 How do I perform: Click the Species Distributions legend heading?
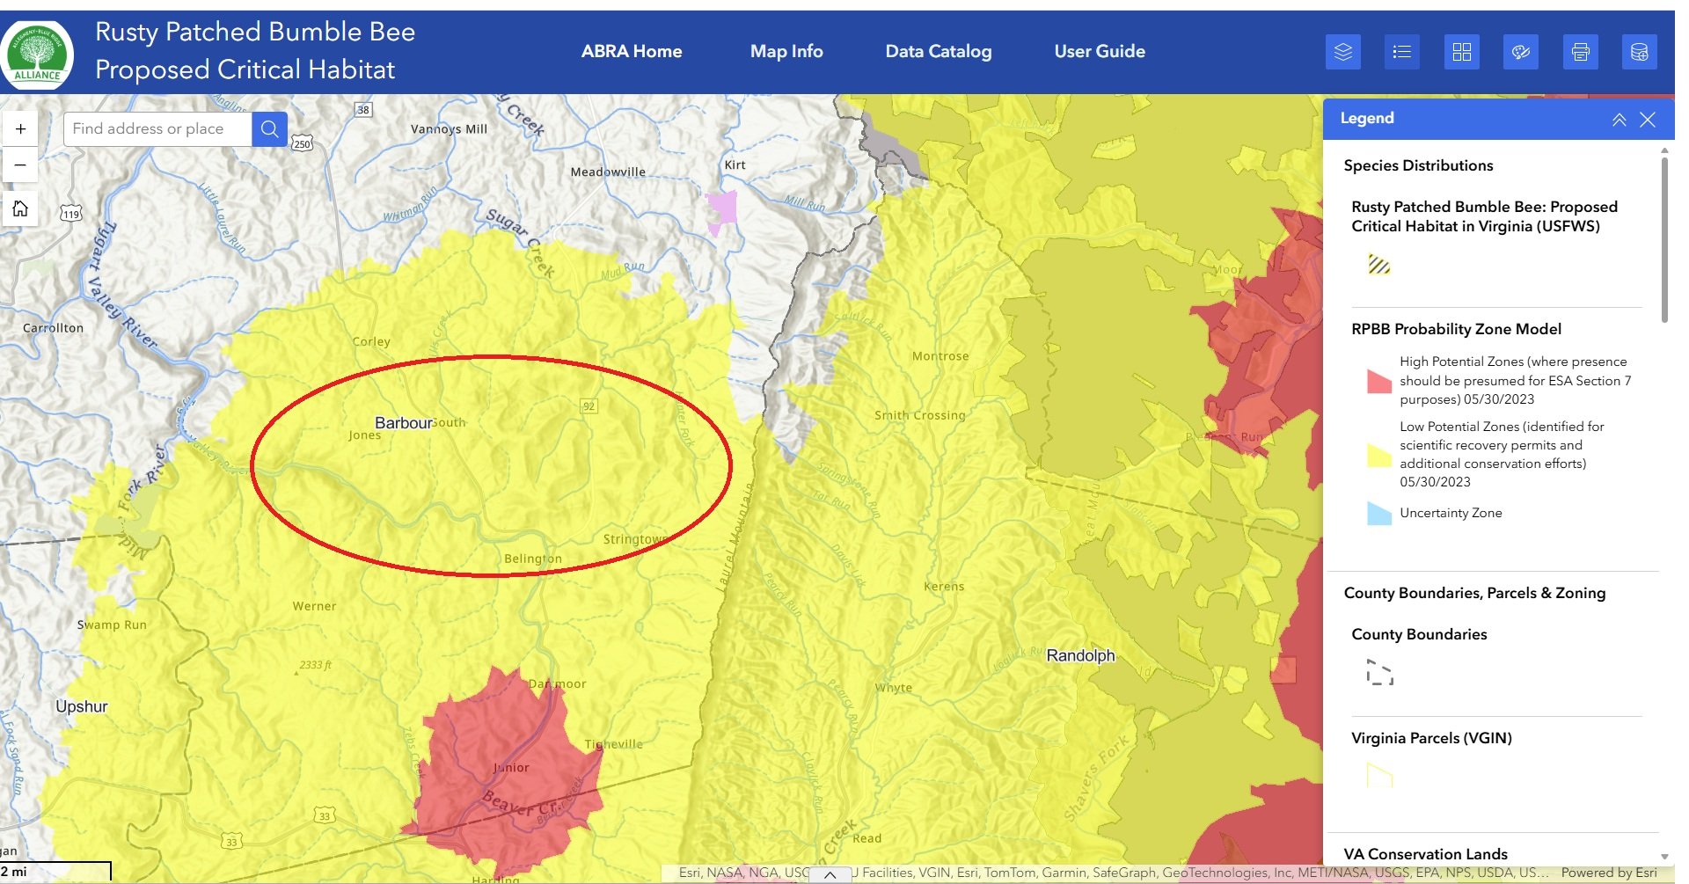tap(1418, 165)
